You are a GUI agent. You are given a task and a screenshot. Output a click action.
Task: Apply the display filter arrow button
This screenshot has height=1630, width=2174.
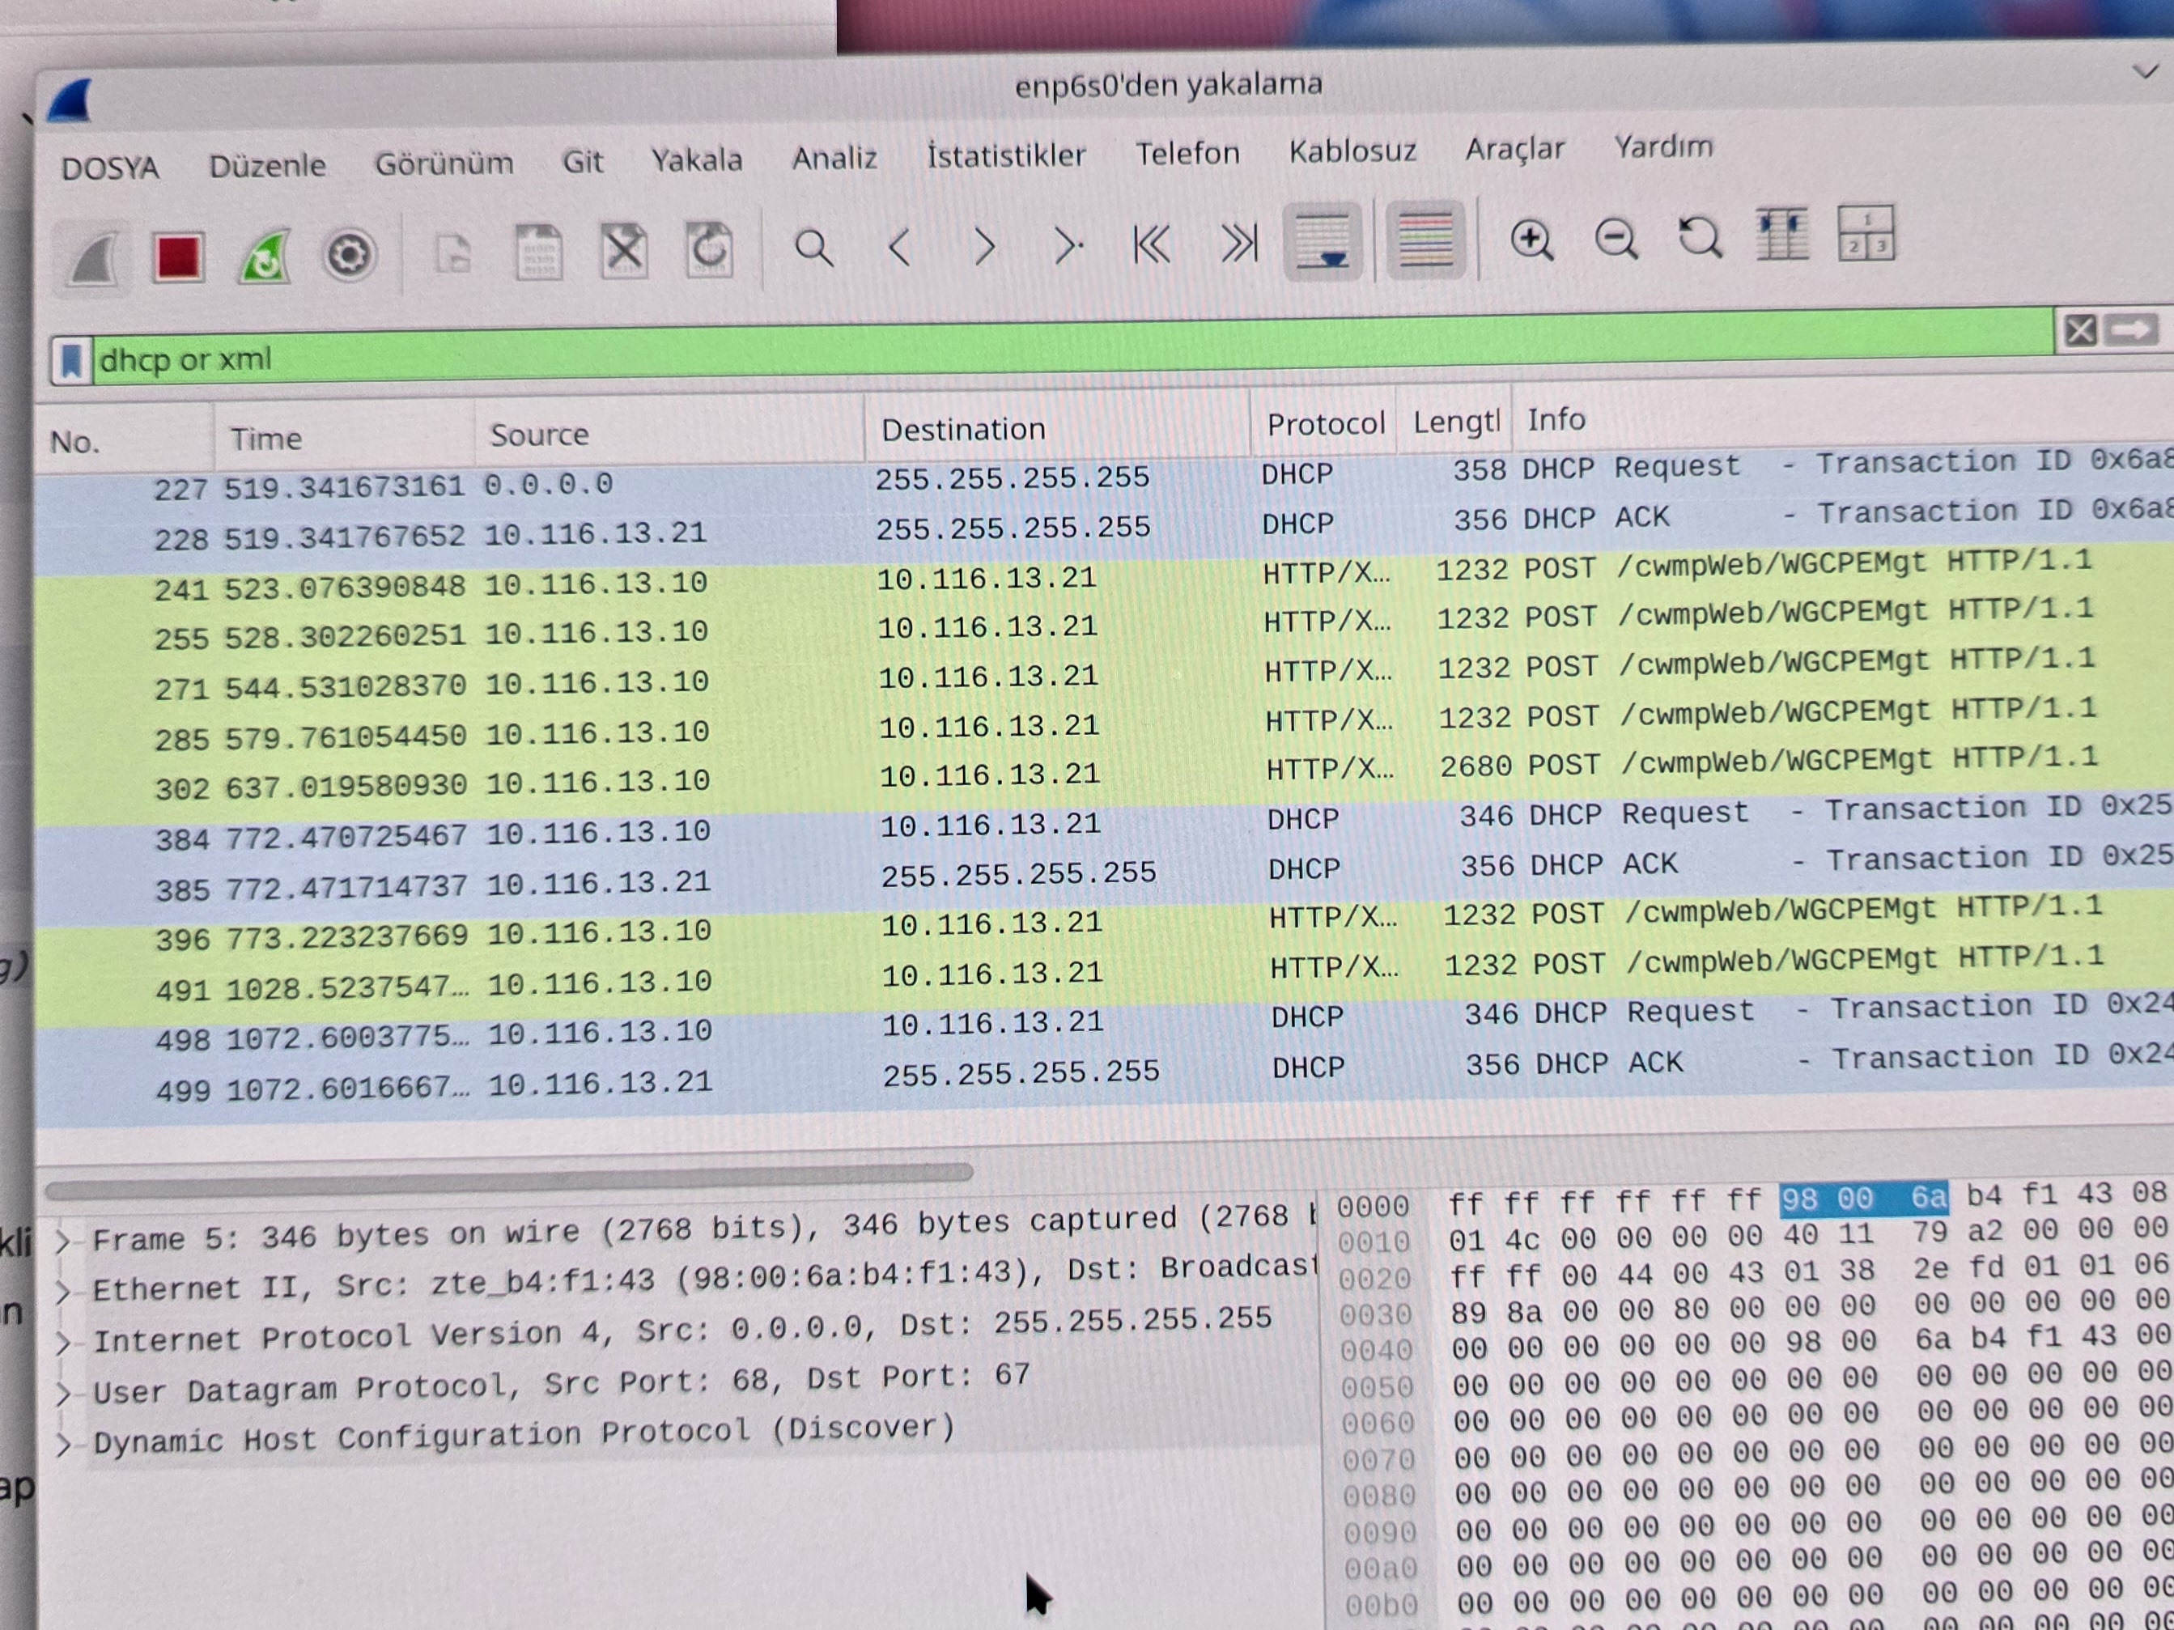pos(2131,329)
